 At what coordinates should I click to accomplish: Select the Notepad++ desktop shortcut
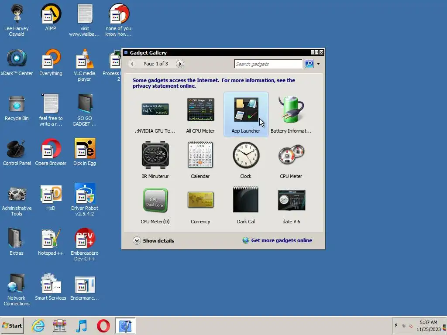[x=51, y=243]
